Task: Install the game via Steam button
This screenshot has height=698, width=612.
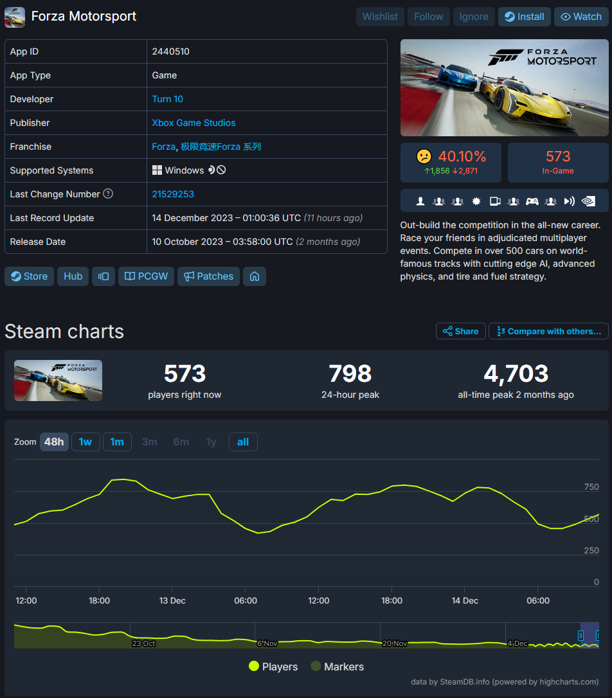Action: [x=525, y=17]
